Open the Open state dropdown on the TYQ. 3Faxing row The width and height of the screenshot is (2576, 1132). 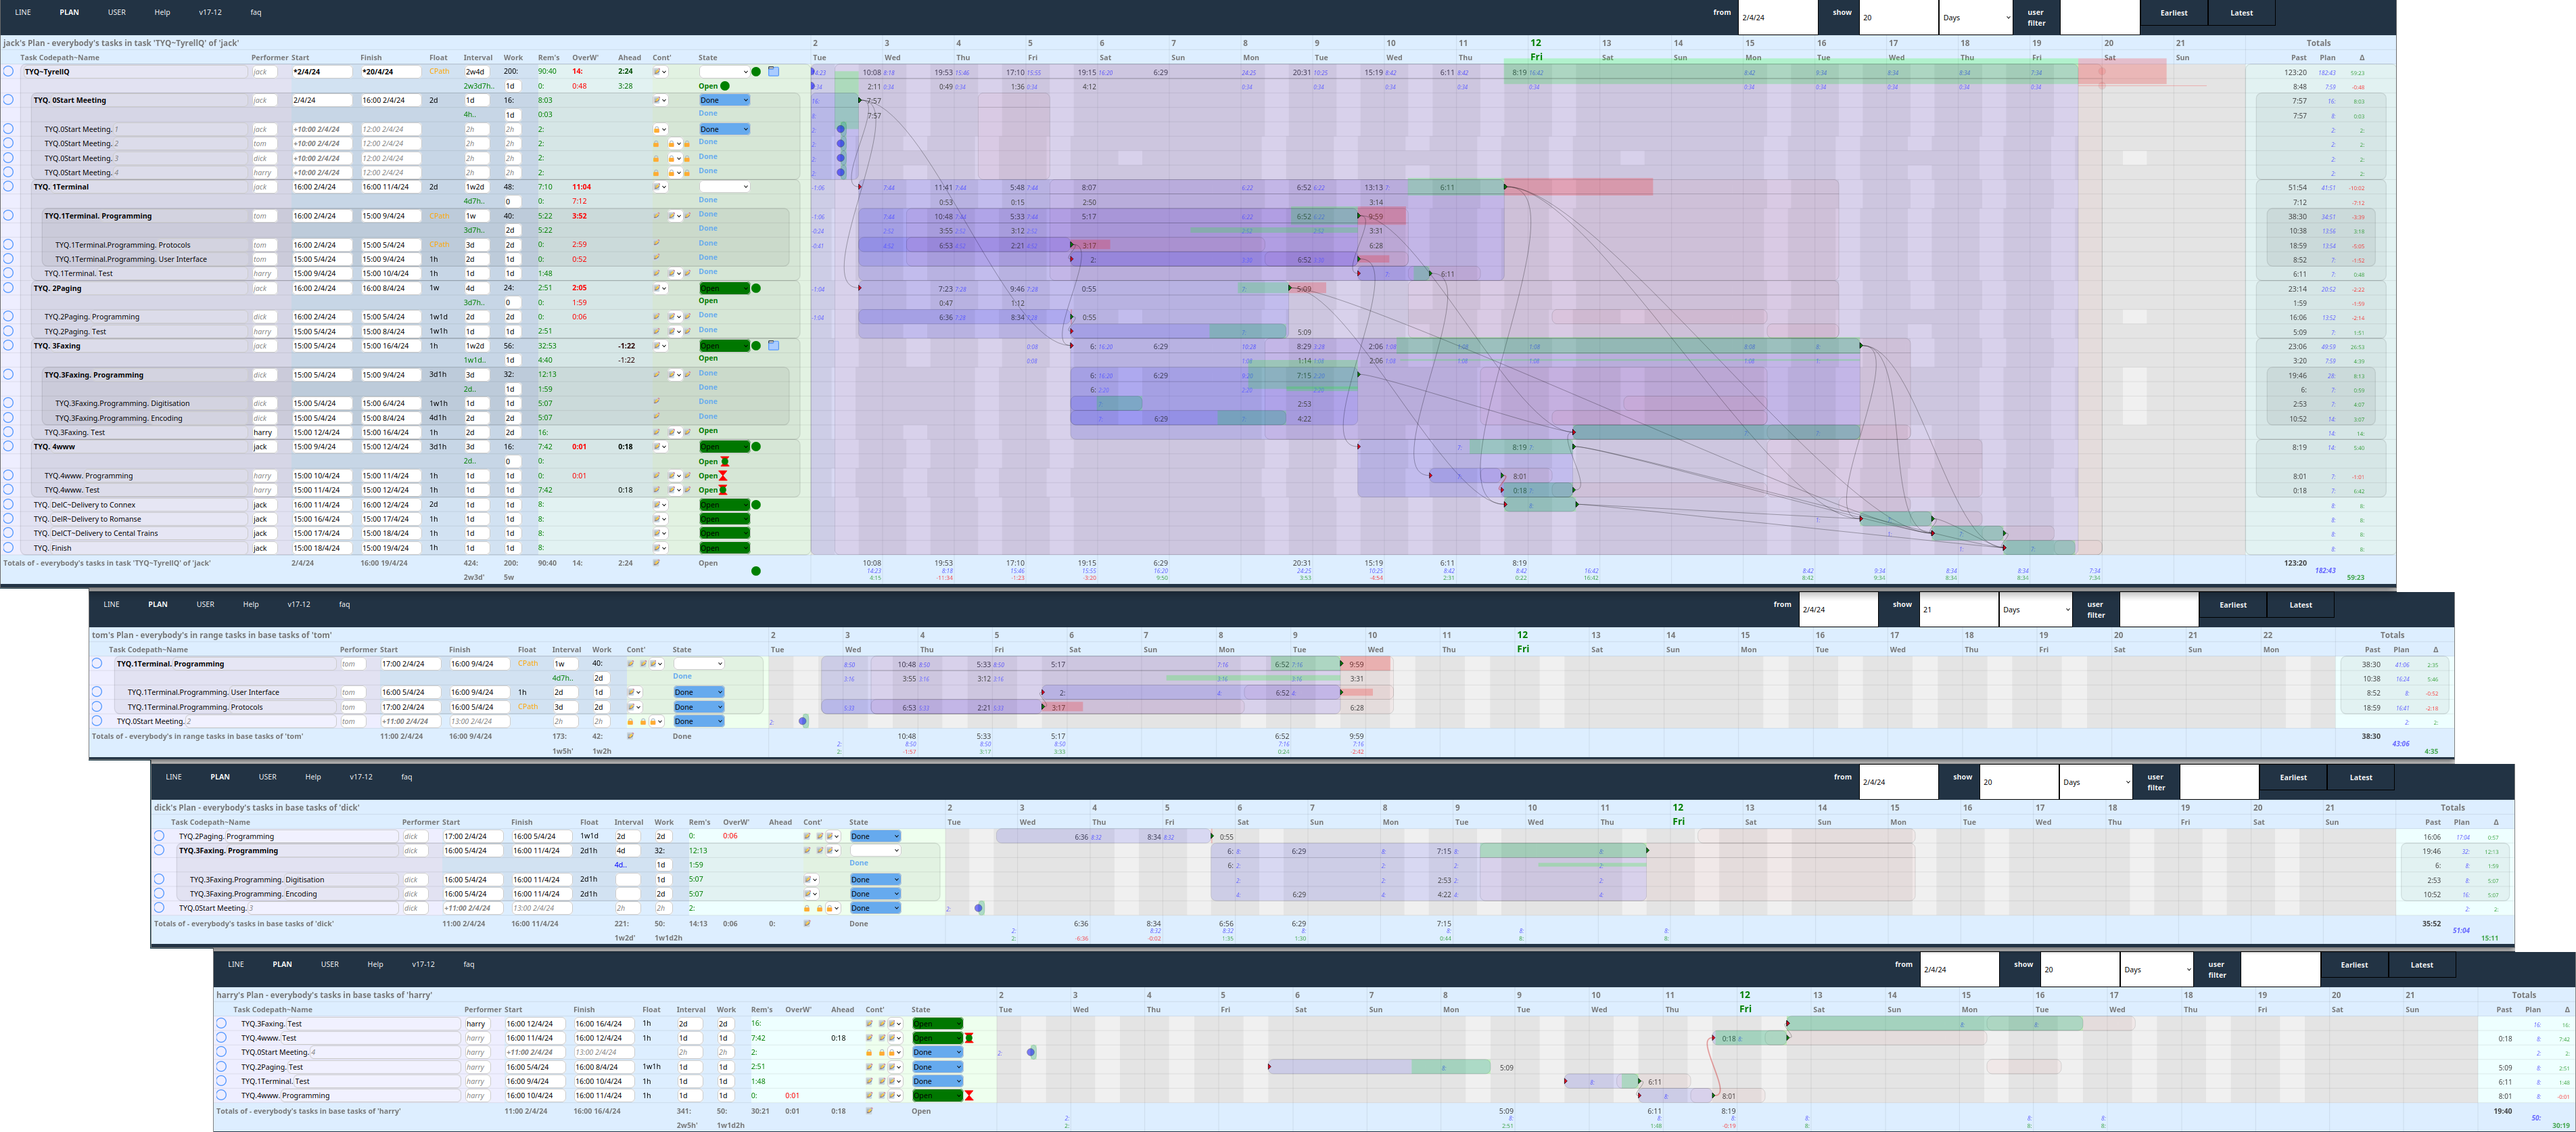tap(724, 345)
